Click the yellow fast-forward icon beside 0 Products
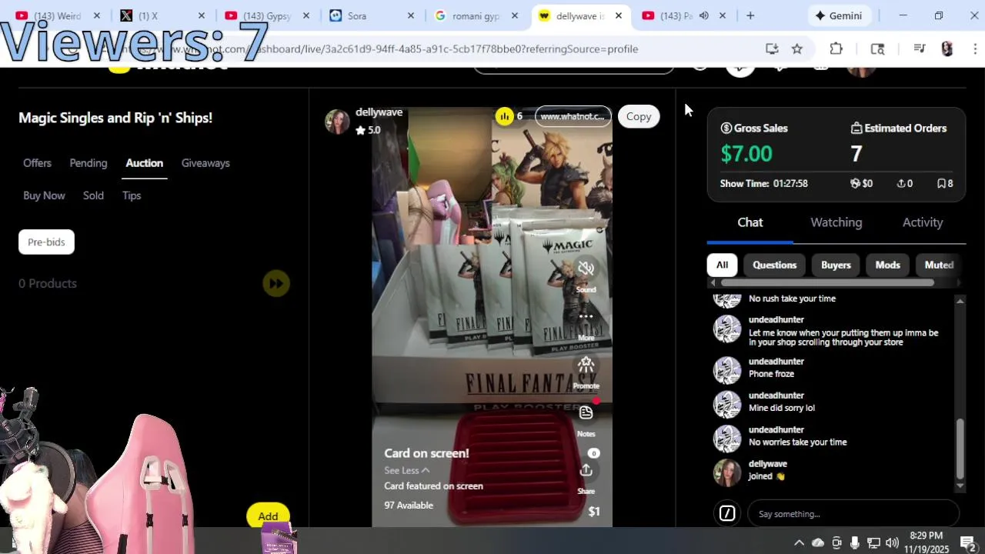The width and height of the screenshot is (985, 554). click(x=276, y=283)
